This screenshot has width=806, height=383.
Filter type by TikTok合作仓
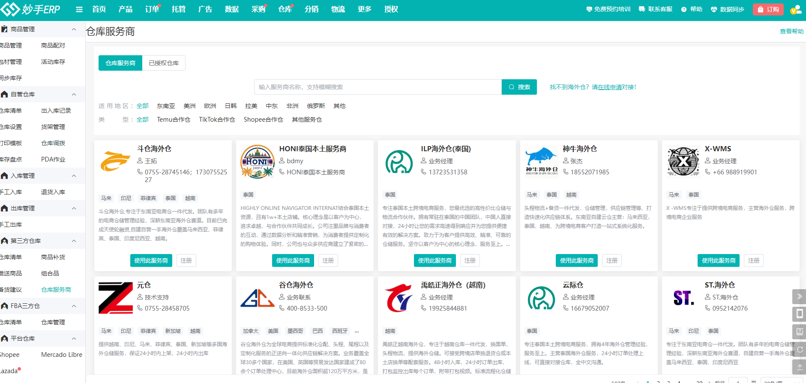click(217, 120)
